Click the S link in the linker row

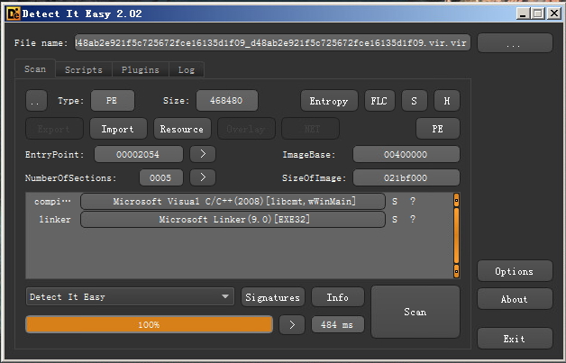coord(395,220)
